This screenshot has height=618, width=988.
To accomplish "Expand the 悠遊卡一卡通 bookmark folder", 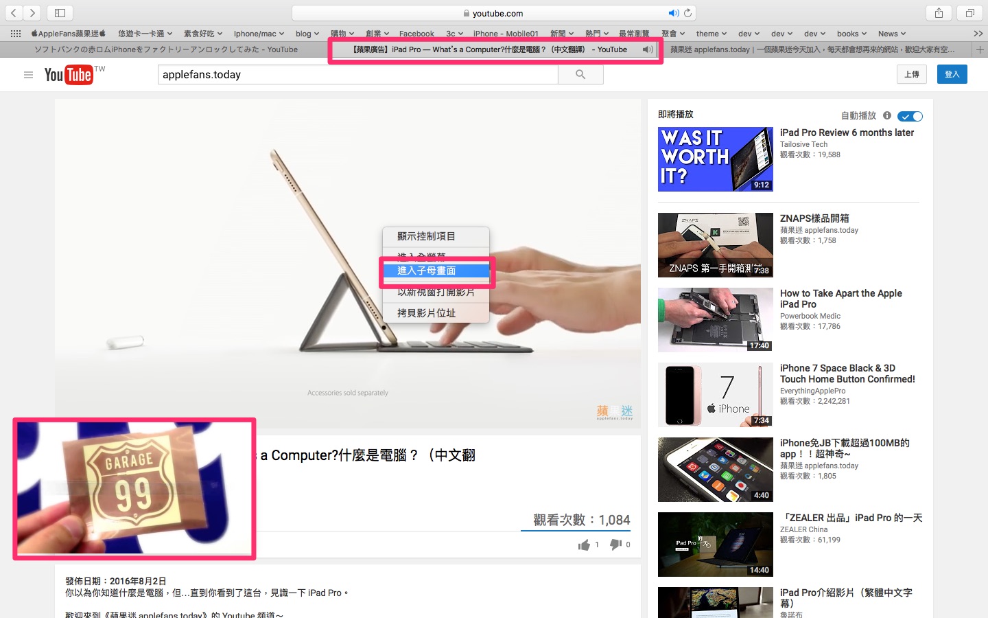I will point(145,33).
